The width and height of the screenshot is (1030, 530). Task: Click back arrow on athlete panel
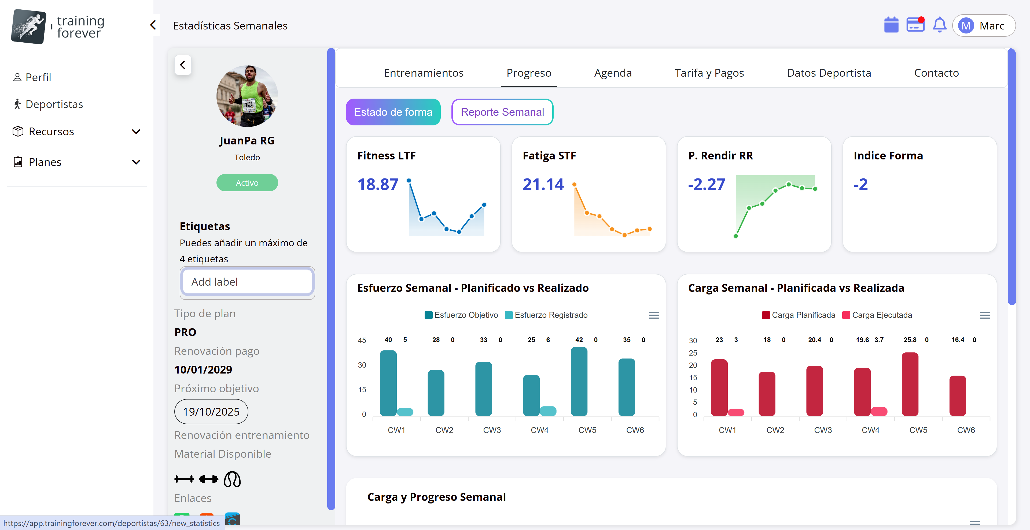pos(183,65)
